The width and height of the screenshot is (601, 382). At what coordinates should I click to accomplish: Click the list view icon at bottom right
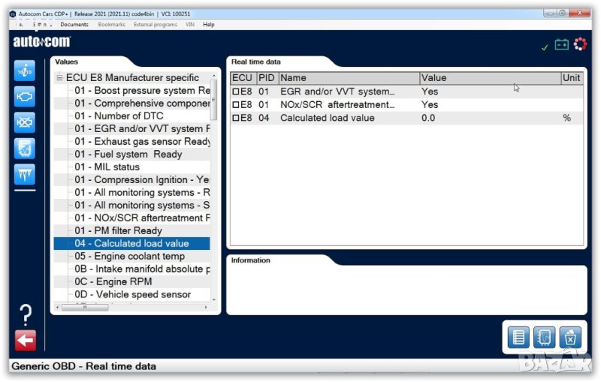click(519, 337)
